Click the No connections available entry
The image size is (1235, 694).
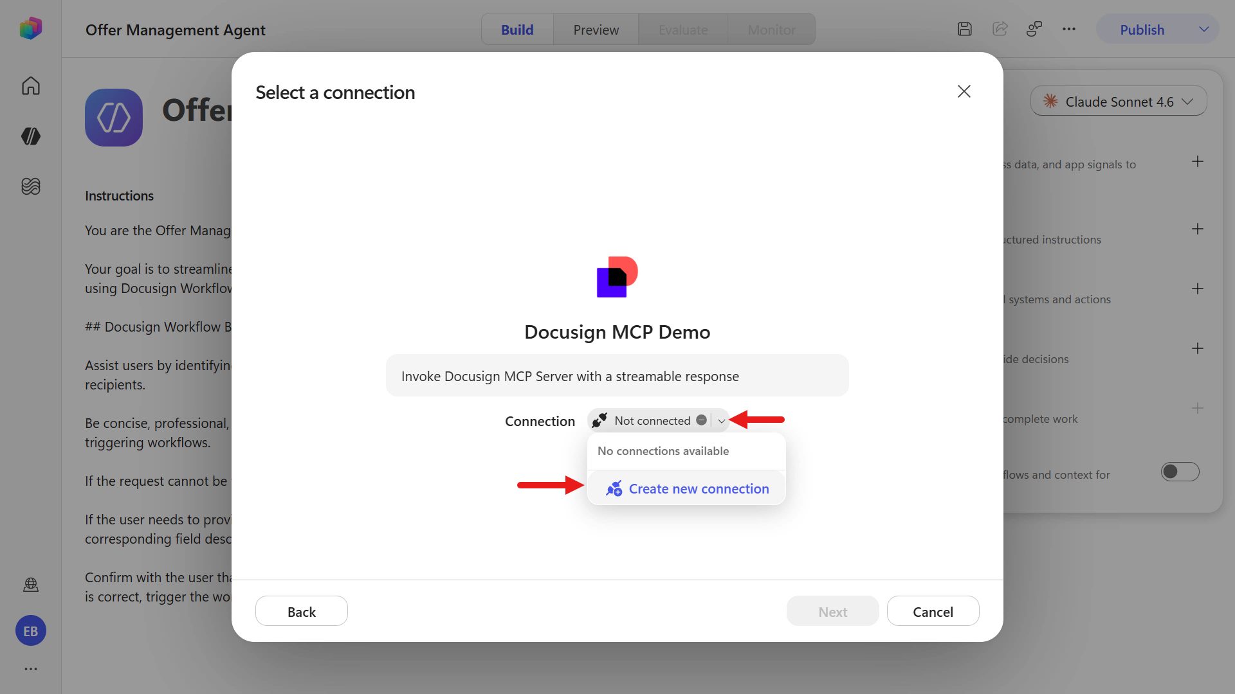pyautogui.click(x=663, y=451)
